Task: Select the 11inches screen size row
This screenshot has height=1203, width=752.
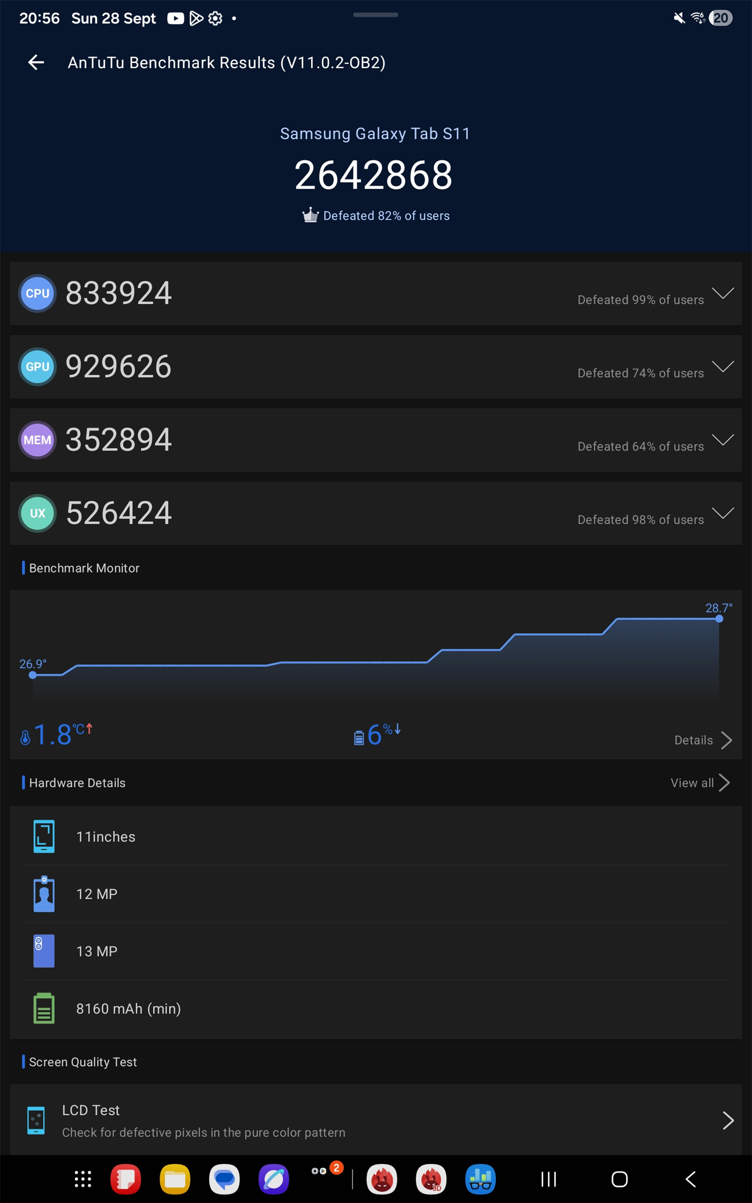Action: pos(376,837)
